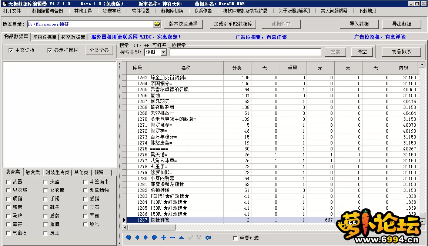Switch to the 触发类 tab
This screenshot has height=246, width=428.
click(33, 172)
